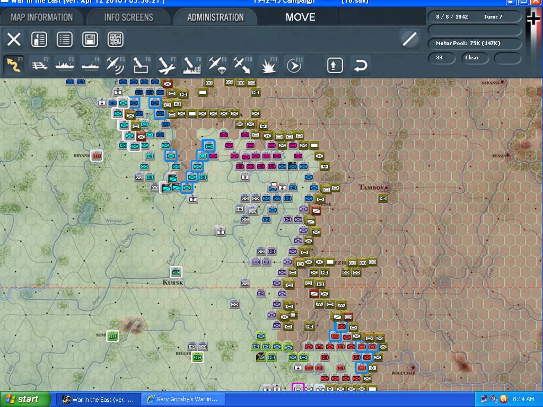543x407 pixels.
Task: Select the F1 ground move mode icon
Action: click(14, 65)
